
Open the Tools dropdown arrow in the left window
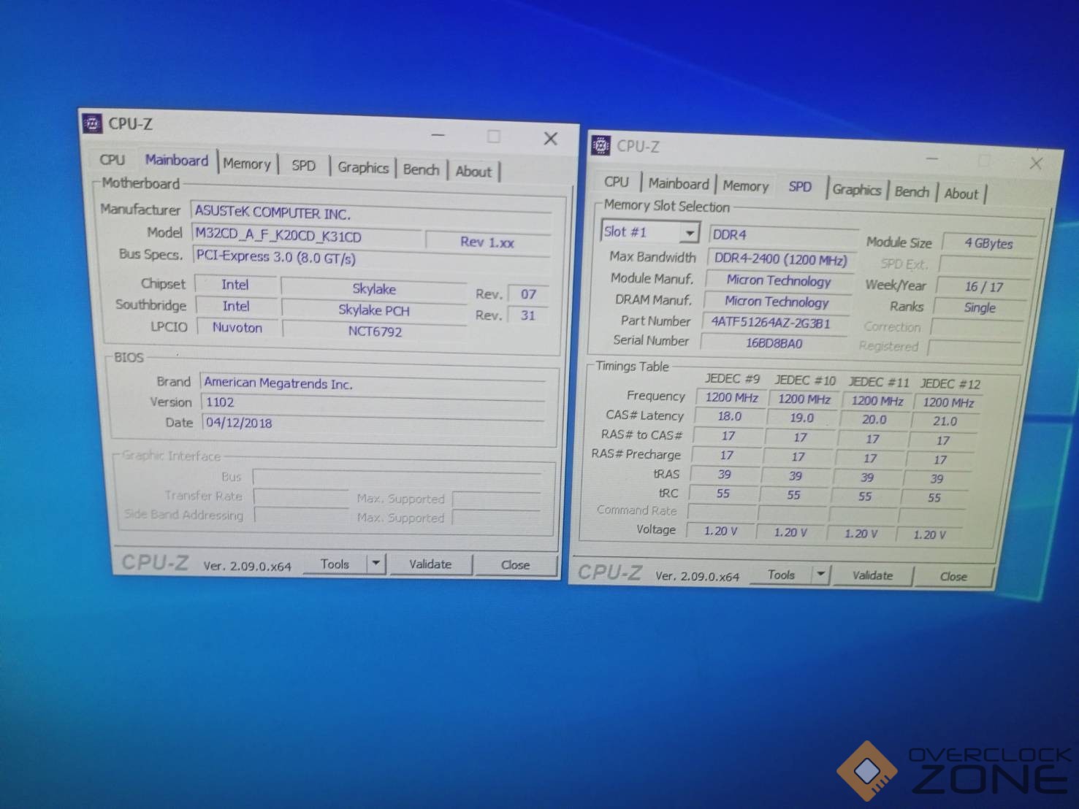(x=376, y=563)
